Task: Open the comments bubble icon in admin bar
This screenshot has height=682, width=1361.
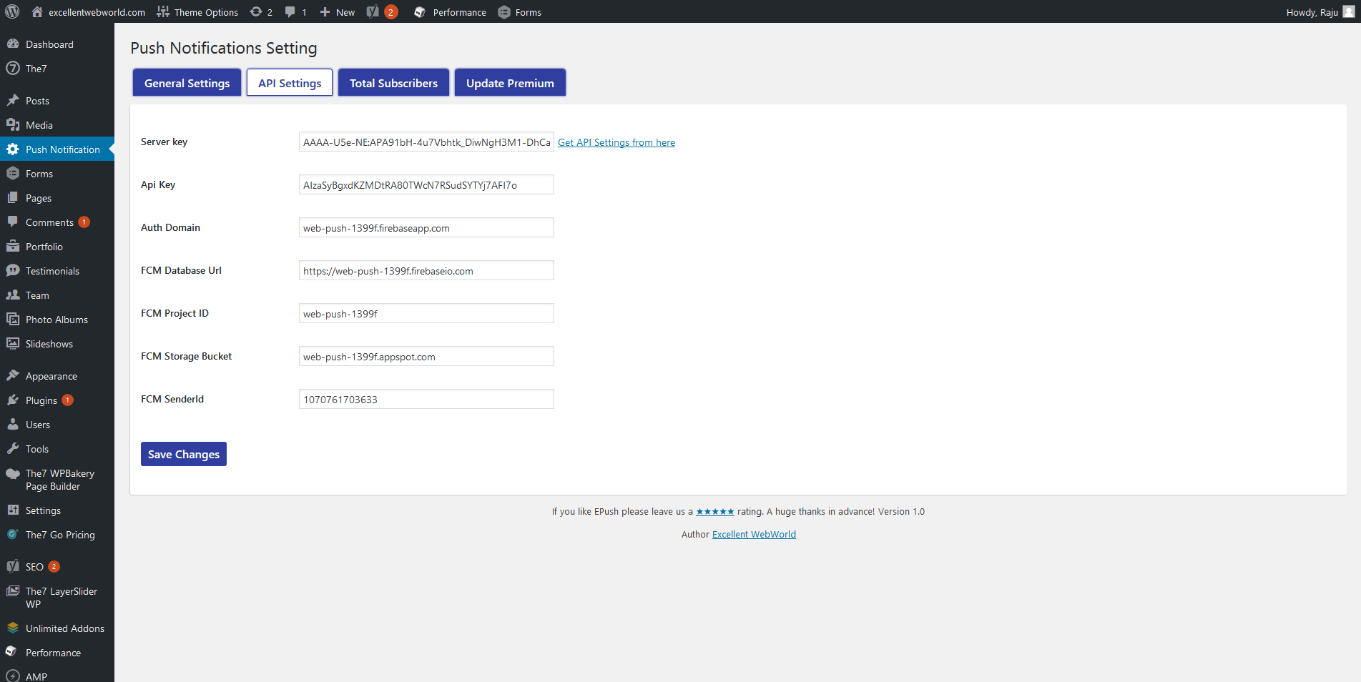Action: 290,11
